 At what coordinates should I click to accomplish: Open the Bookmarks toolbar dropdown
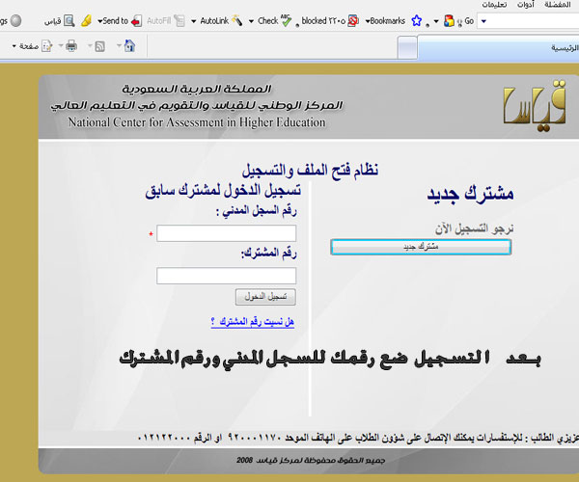point(385,21)
